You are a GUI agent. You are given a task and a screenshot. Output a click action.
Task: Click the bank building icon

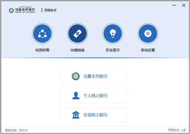[76, 115]
